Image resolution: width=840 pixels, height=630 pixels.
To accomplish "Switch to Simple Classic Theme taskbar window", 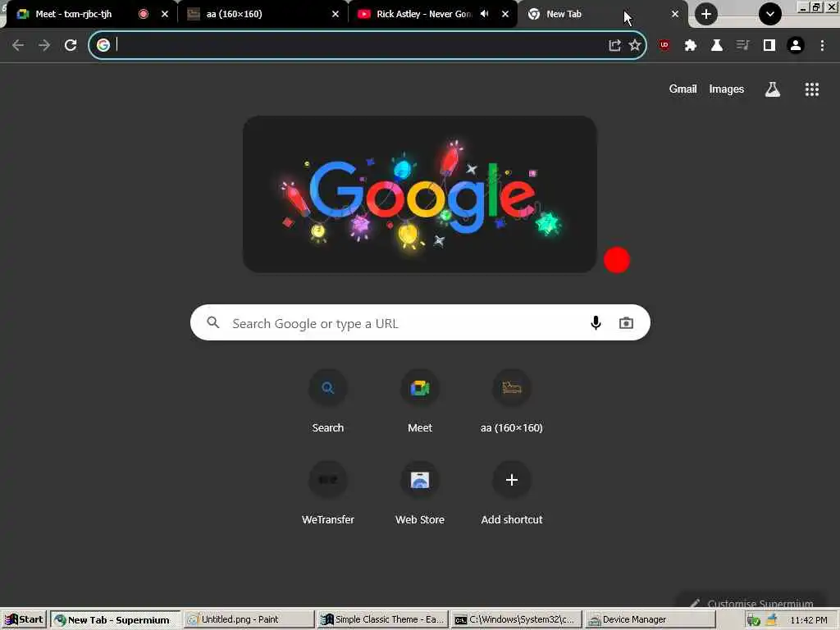I will click(382, 620).
